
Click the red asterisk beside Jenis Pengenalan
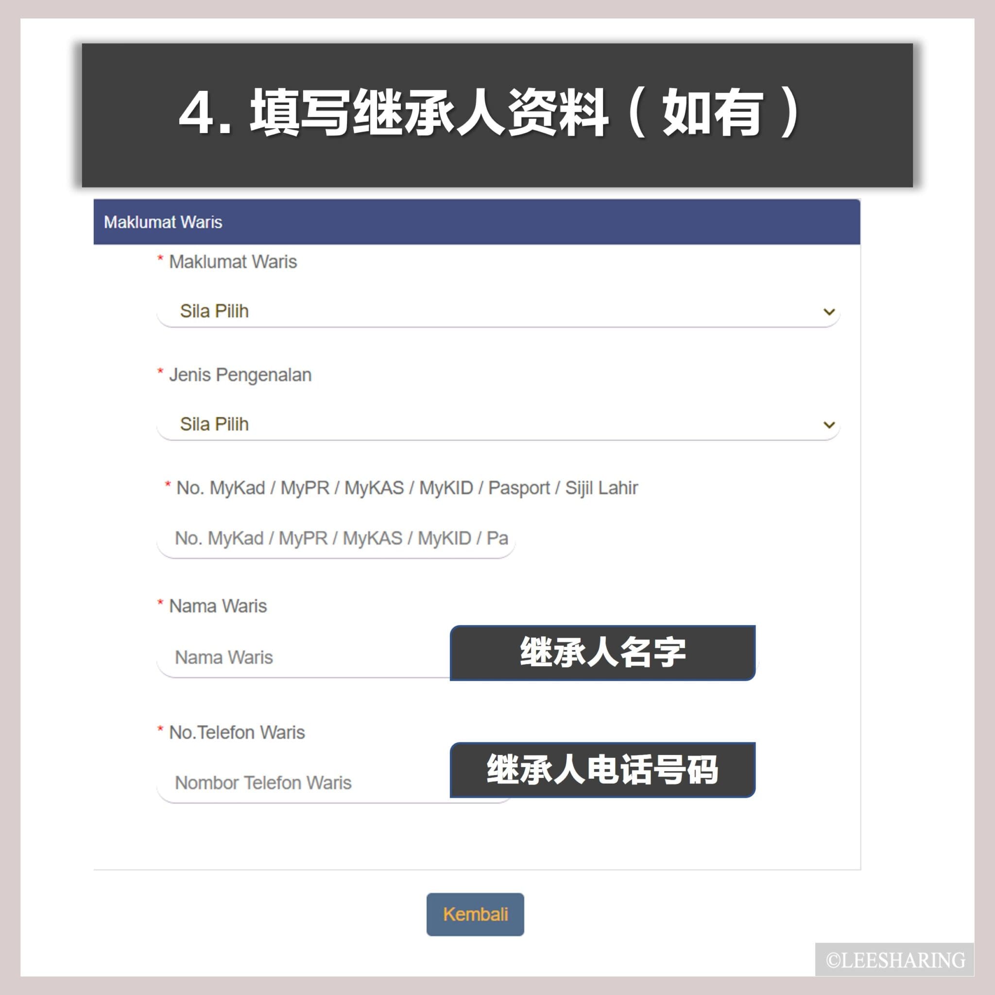160,372
